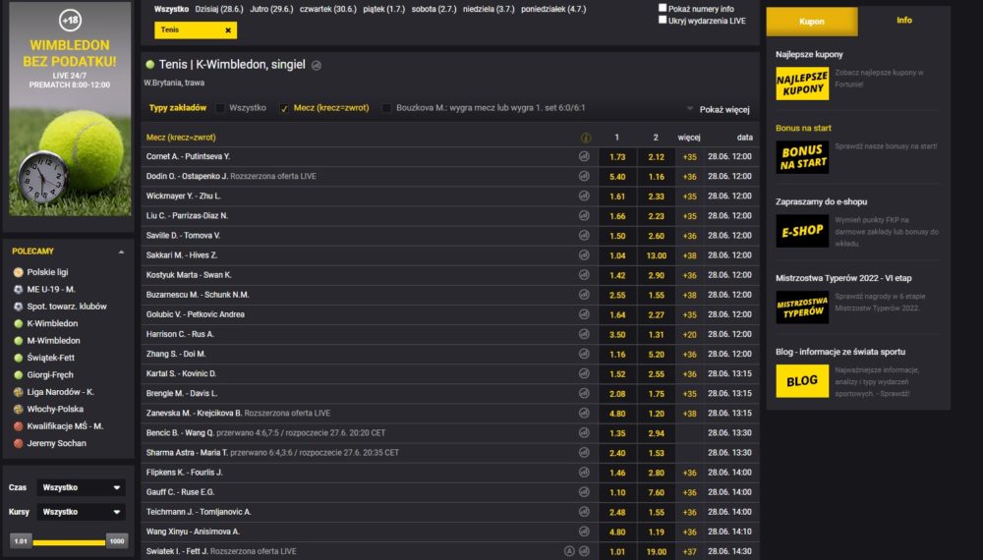Open statistics icon for Gauff C. - Ruse E.G.
Image resolution: width=983 pixels, height=560 pixels.
click(584, 492)
